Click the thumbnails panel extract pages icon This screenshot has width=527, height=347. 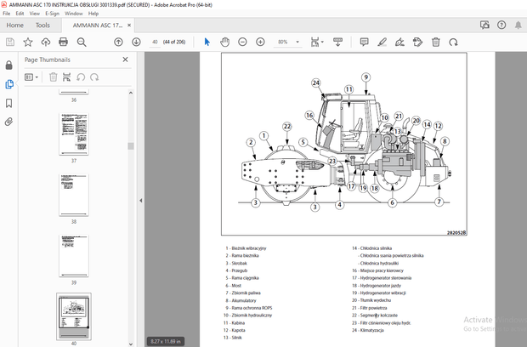(66, 77)
